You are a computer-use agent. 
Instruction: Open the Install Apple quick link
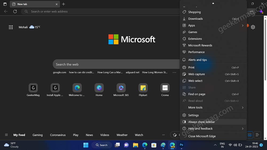[55, 90]
